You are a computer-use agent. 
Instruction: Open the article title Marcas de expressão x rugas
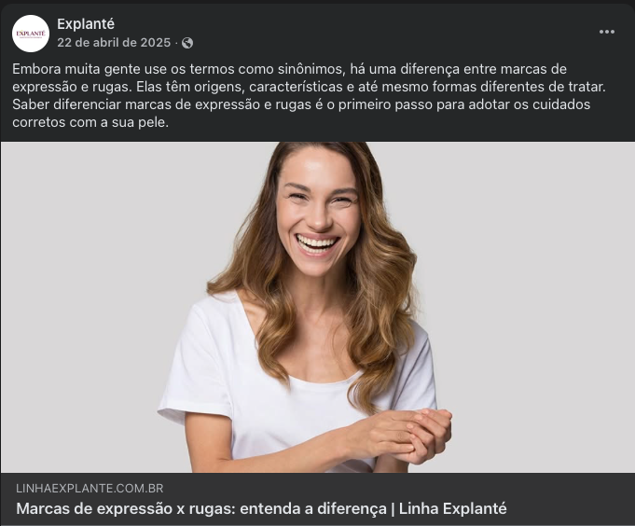(x=261, y=508)
